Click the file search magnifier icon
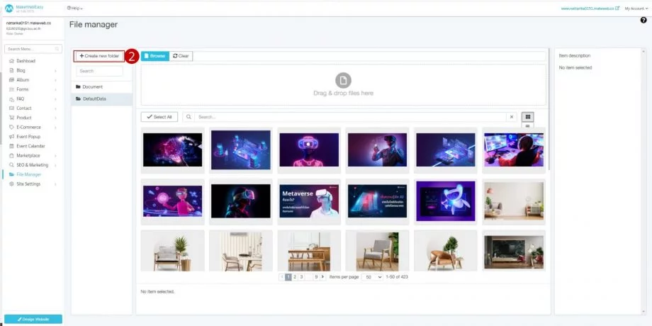652x326 pixels. click(189, 117)
